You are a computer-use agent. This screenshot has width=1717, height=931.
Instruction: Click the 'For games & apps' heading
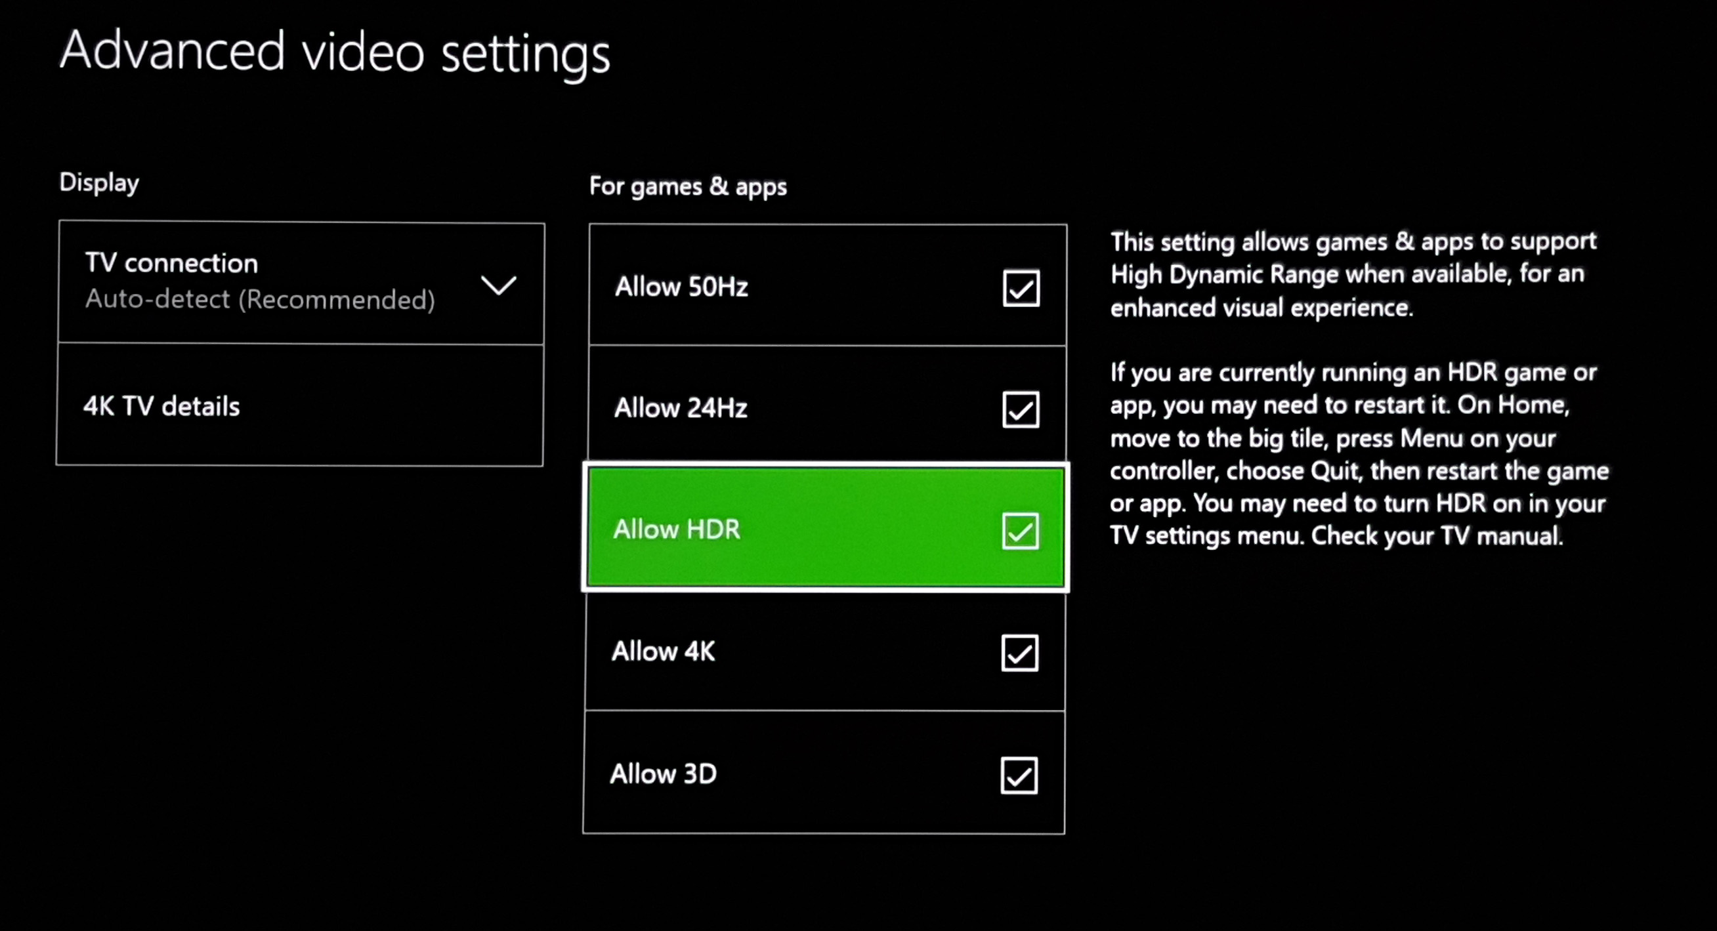(x=688, y=186)
